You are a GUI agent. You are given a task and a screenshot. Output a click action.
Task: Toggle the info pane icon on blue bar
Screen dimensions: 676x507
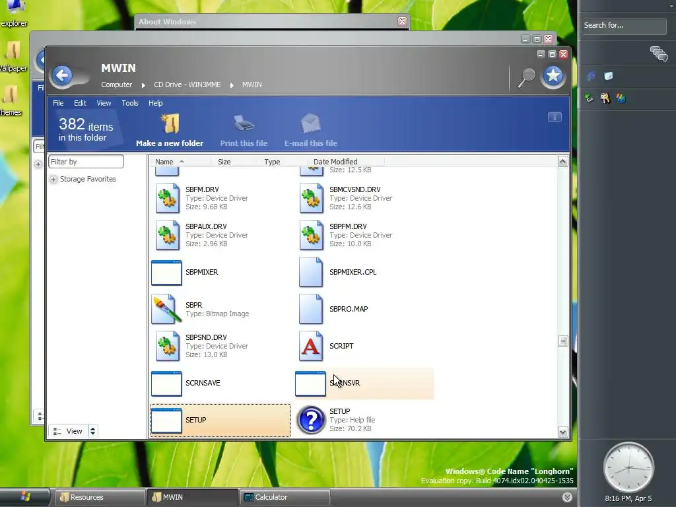tap(555, 118)
